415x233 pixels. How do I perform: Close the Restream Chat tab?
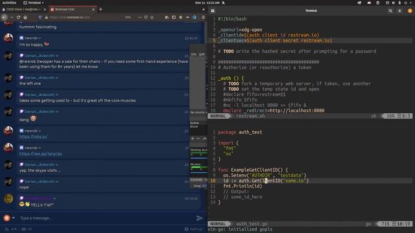click(93, 9)
